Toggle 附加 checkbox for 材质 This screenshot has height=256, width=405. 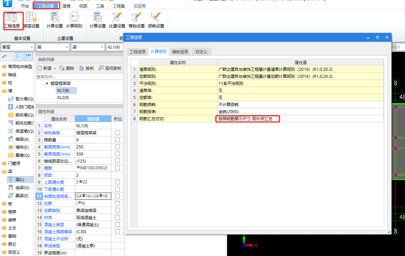[x=117, y=217]
